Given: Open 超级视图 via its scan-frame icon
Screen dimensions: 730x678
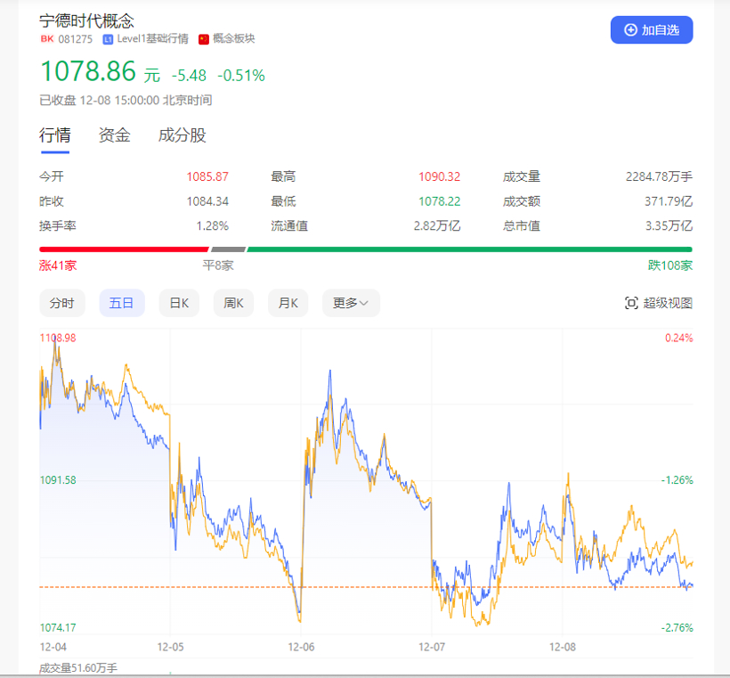Looking at the screenshot, I should (629, 303).
